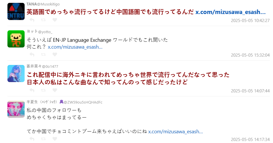Image resolution: width=273 pixels, height=143 pixels.
Task: Open timestamp 2025-05-05 14:07:44
Action: (x=250, y=91)
